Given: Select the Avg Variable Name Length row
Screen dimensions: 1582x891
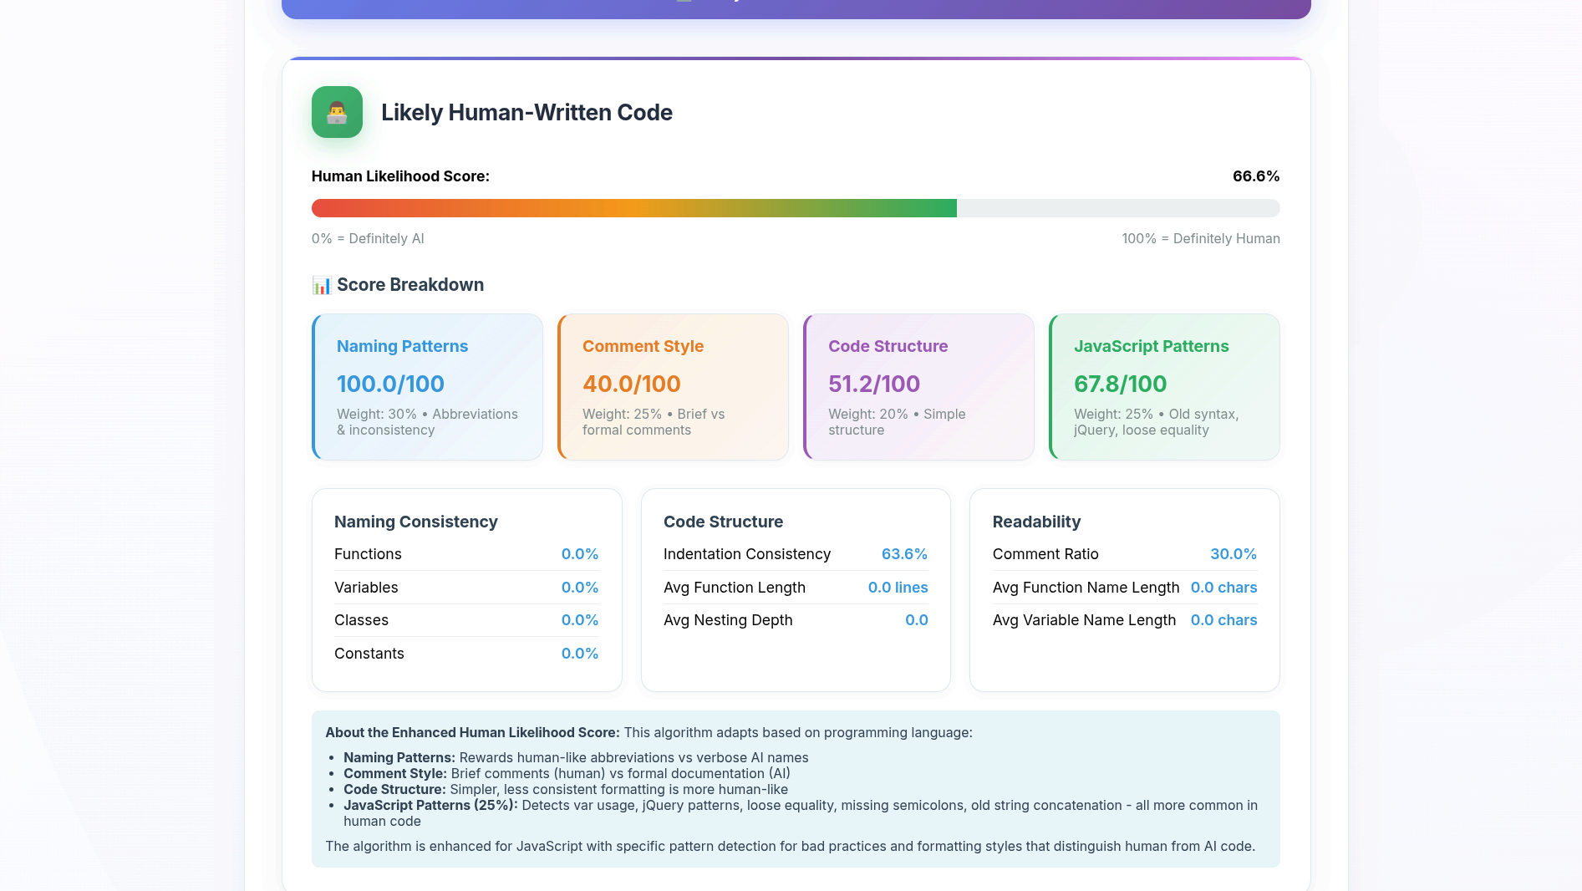Looking at the screenshot, I should point(1124,620).
